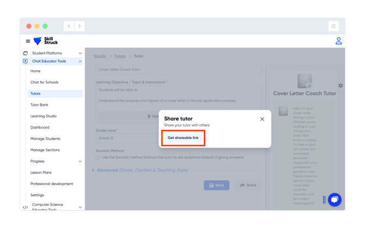Close the Share tutor dialog
Image resolution: width=365 pixels, height=228 pixels.
click(262, 119)
